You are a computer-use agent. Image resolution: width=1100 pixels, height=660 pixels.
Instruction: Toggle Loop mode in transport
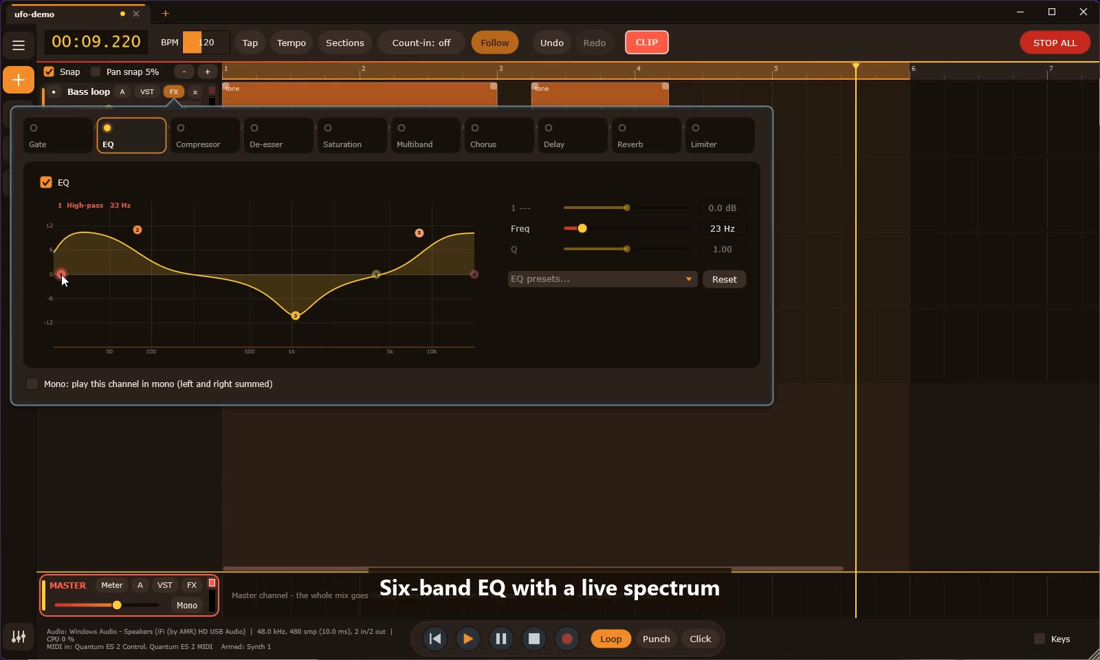[x=610, y=639]
